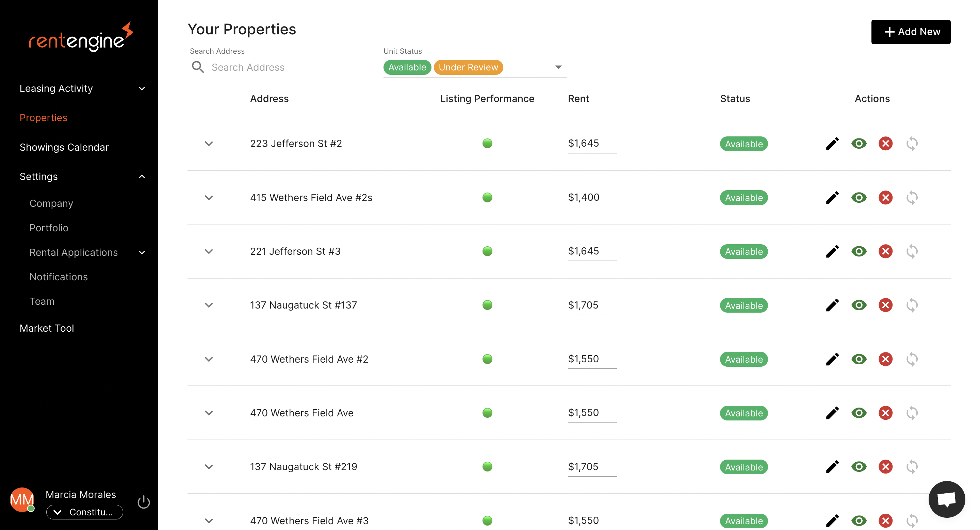Toggle eye icon for 137 Naugatuck St #219
Viewport: 980px width, 530px height.
pyautogui.click(x=859, y=467)
